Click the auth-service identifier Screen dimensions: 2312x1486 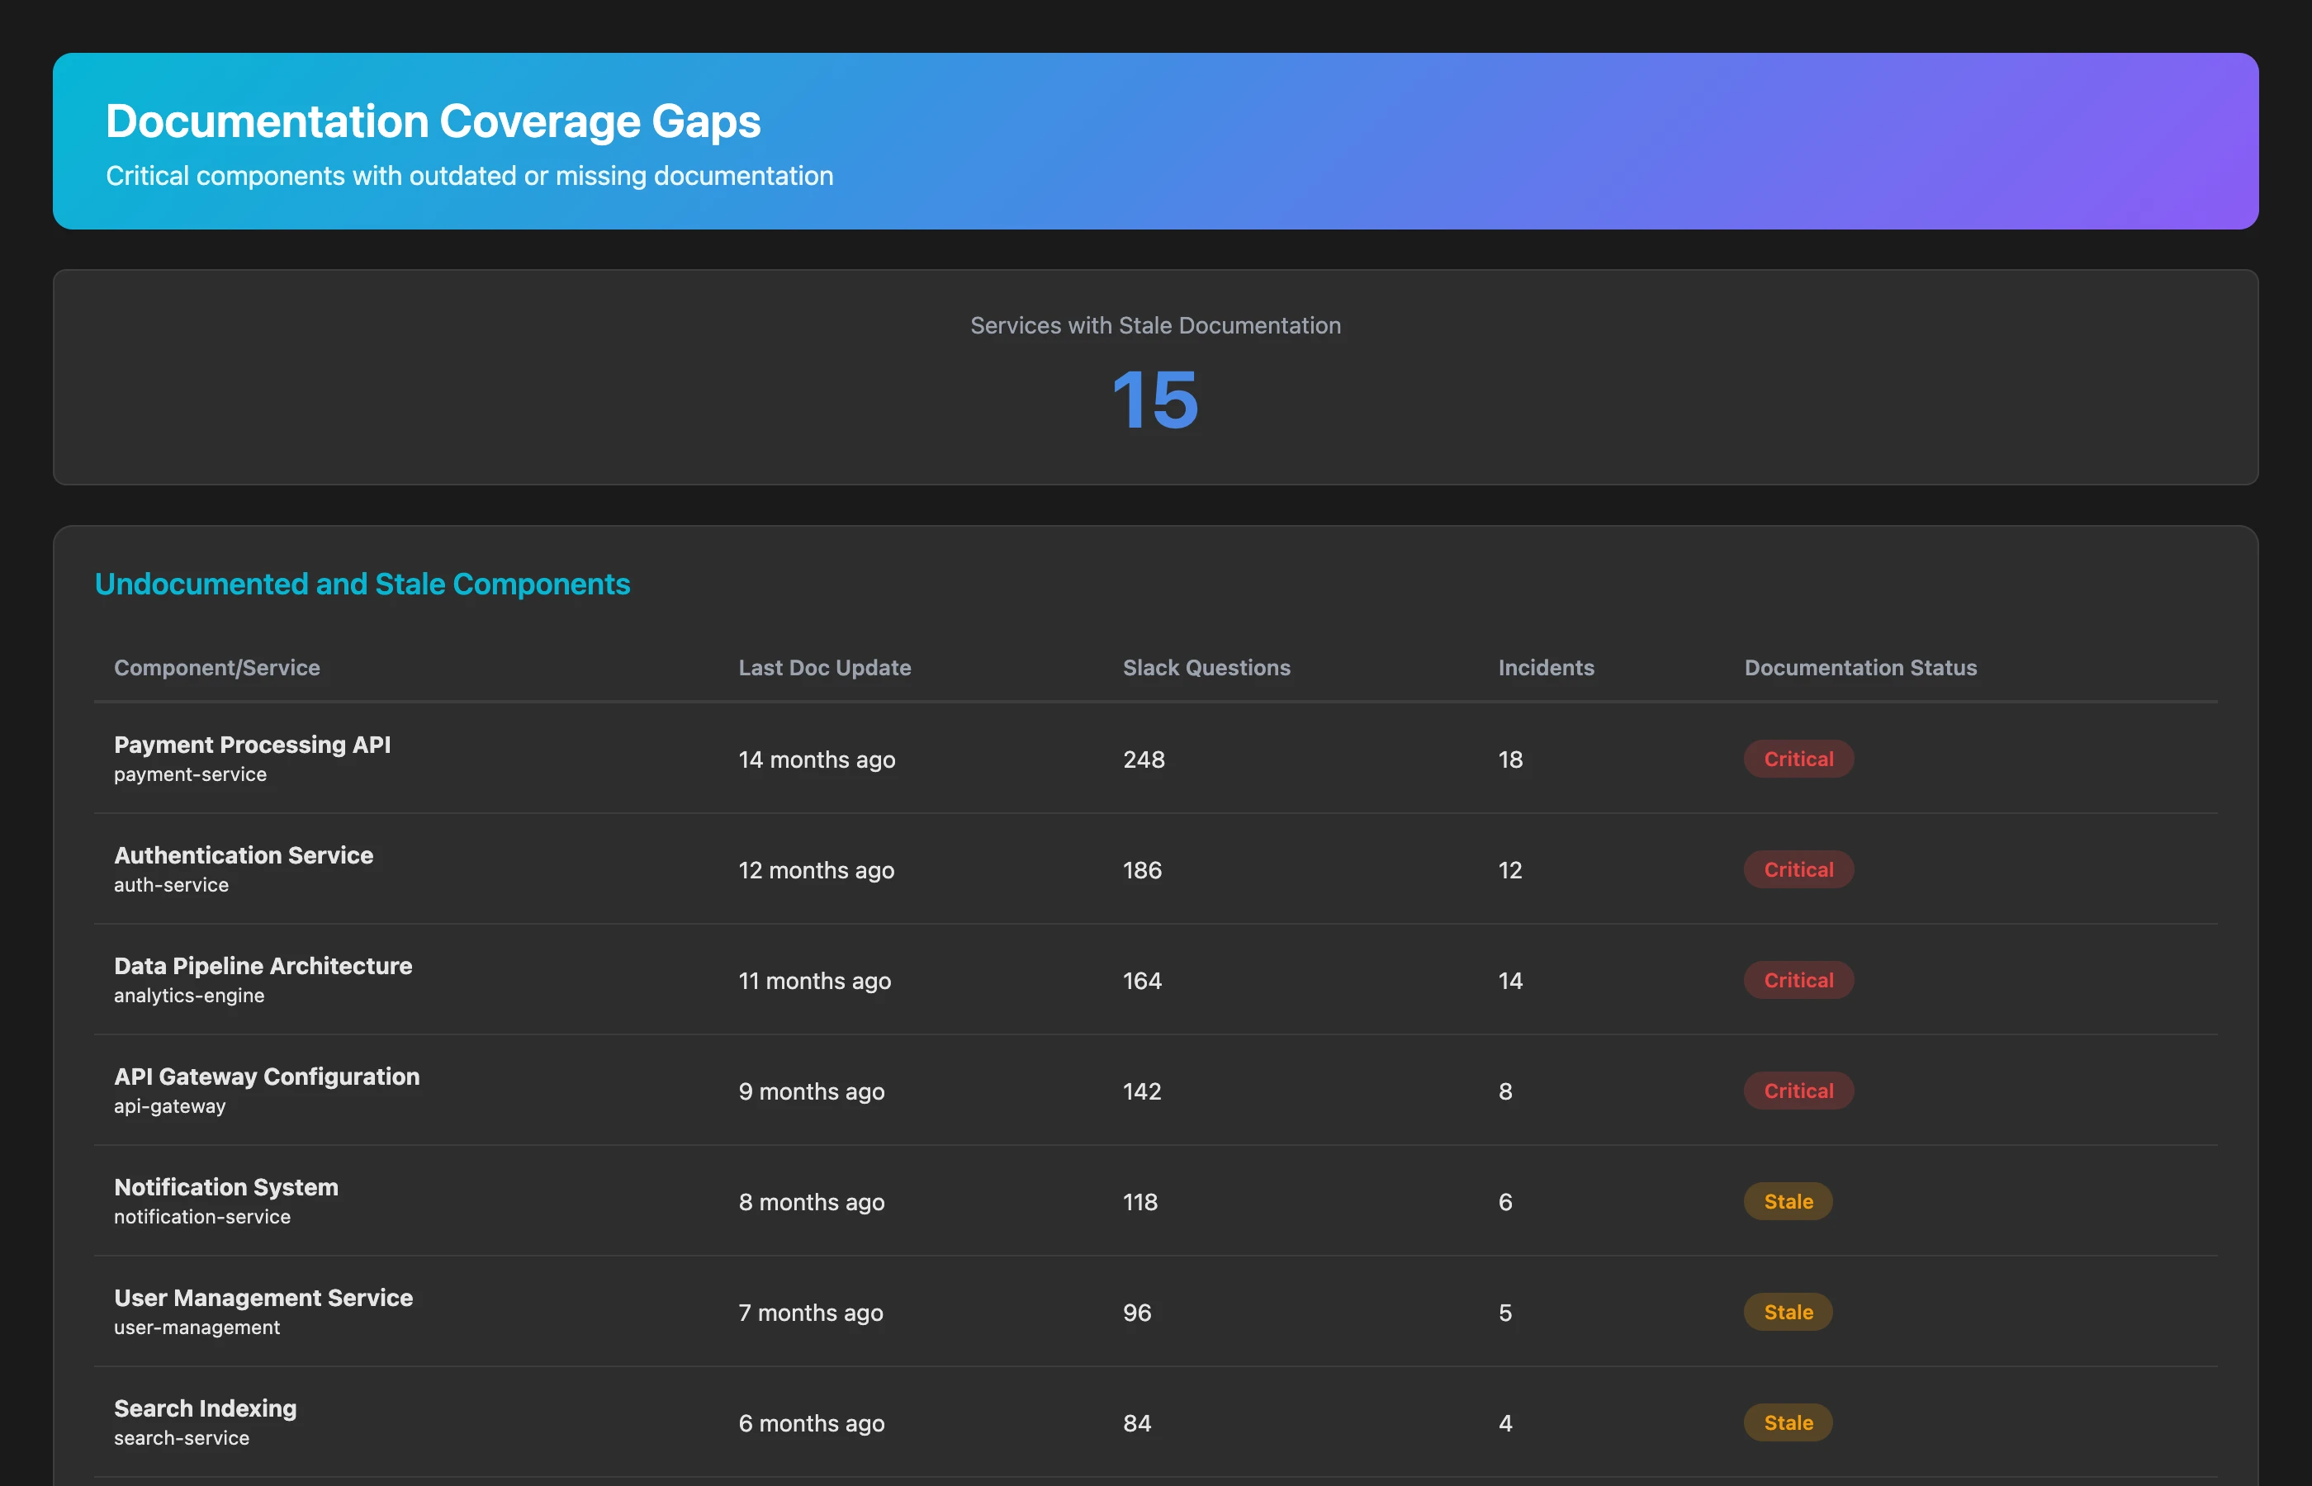(172, 885)
